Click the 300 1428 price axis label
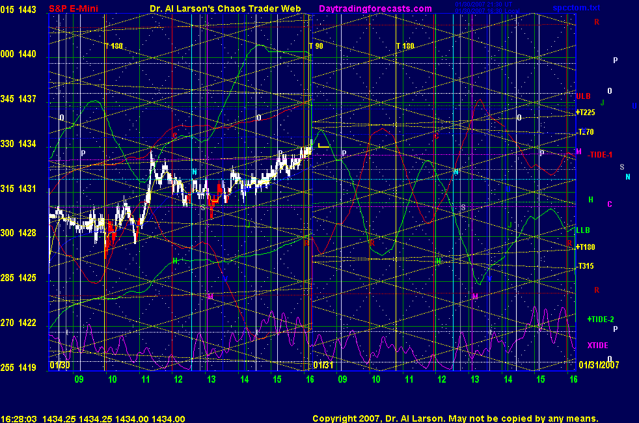Image resolution: width=639 pixels, height=423 pixels. tap(18, 233)
